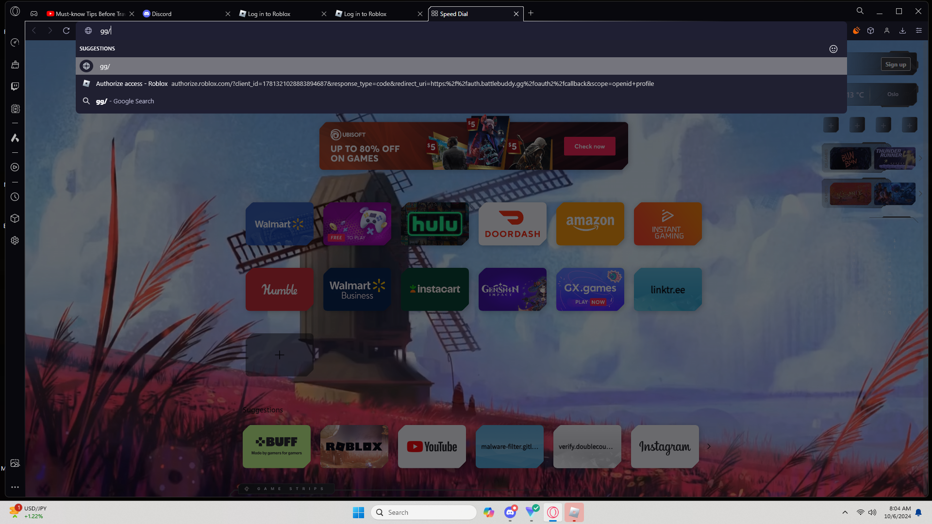
Task: Switch to Must-know Tips YouTube tab
Action: pyautogui.click(x=87, y=14)
